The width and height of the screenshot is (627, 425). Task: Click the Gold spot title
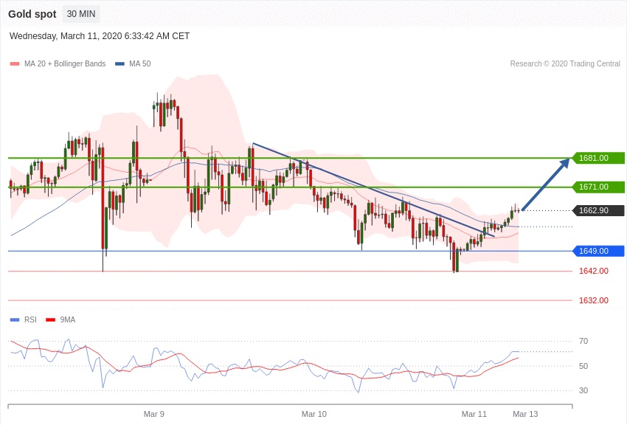pos(32,14)
